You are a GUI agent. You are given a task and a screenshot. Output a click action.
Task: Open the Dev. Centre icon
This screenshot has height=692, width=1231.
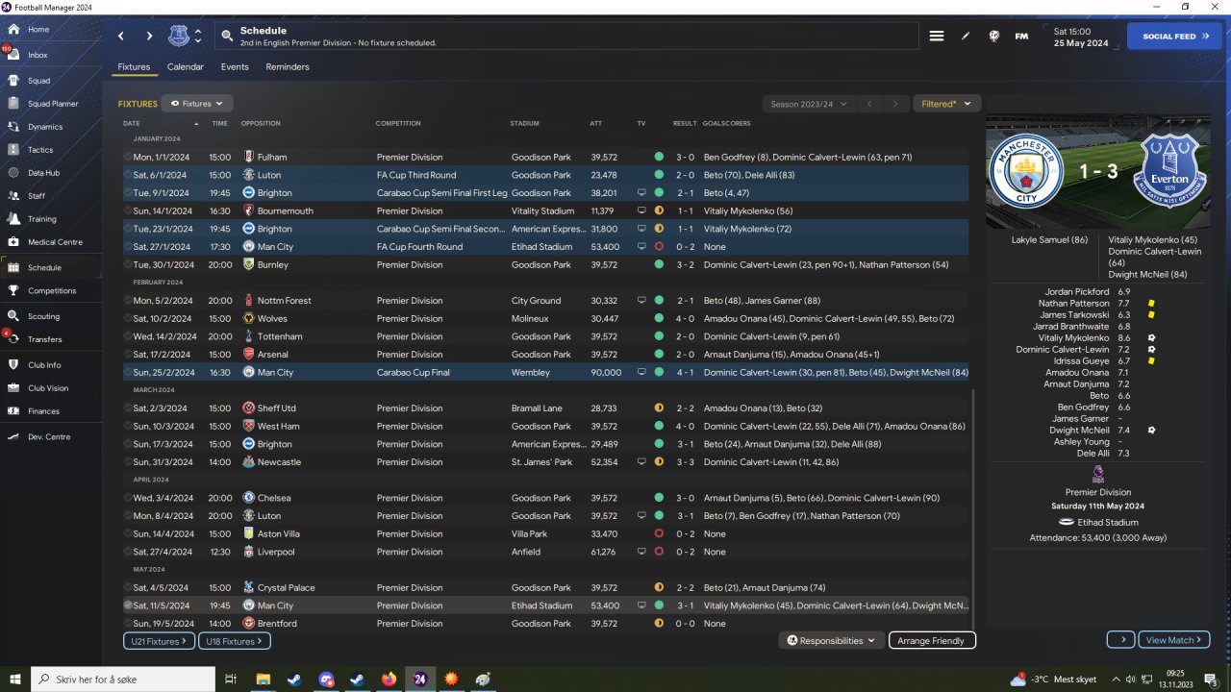pyautogui.click(x=13, y=437)
